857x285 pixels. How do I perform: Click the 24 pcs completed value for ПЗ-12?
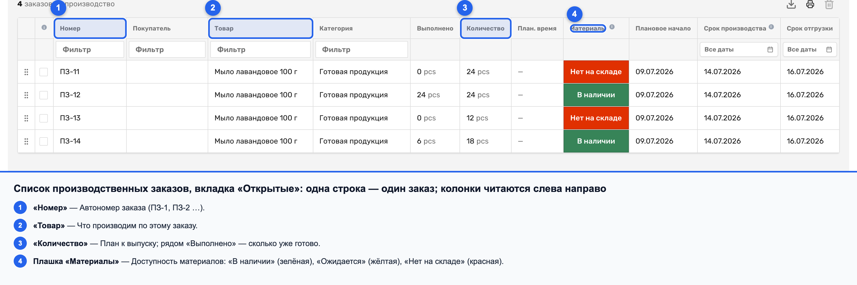(428, 95)
